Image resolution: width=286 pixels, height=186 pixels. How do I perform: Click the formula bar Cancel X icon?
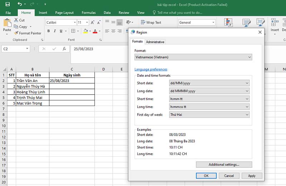pos(44,49)
